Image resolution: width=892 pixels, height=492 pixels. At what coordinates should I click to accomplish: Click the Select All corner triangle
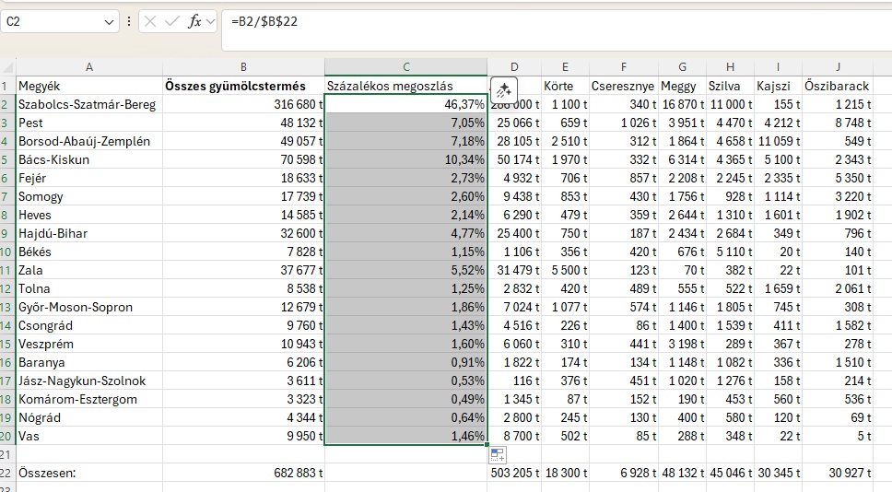coord(7,67)
